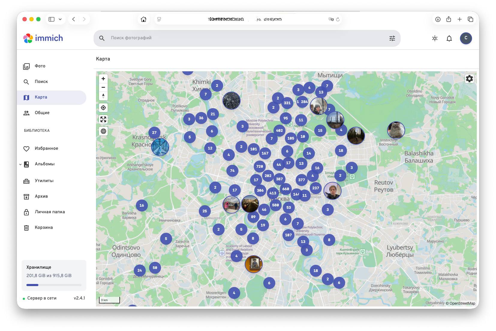Open the Safari page menu icon

tap(159, 19)
